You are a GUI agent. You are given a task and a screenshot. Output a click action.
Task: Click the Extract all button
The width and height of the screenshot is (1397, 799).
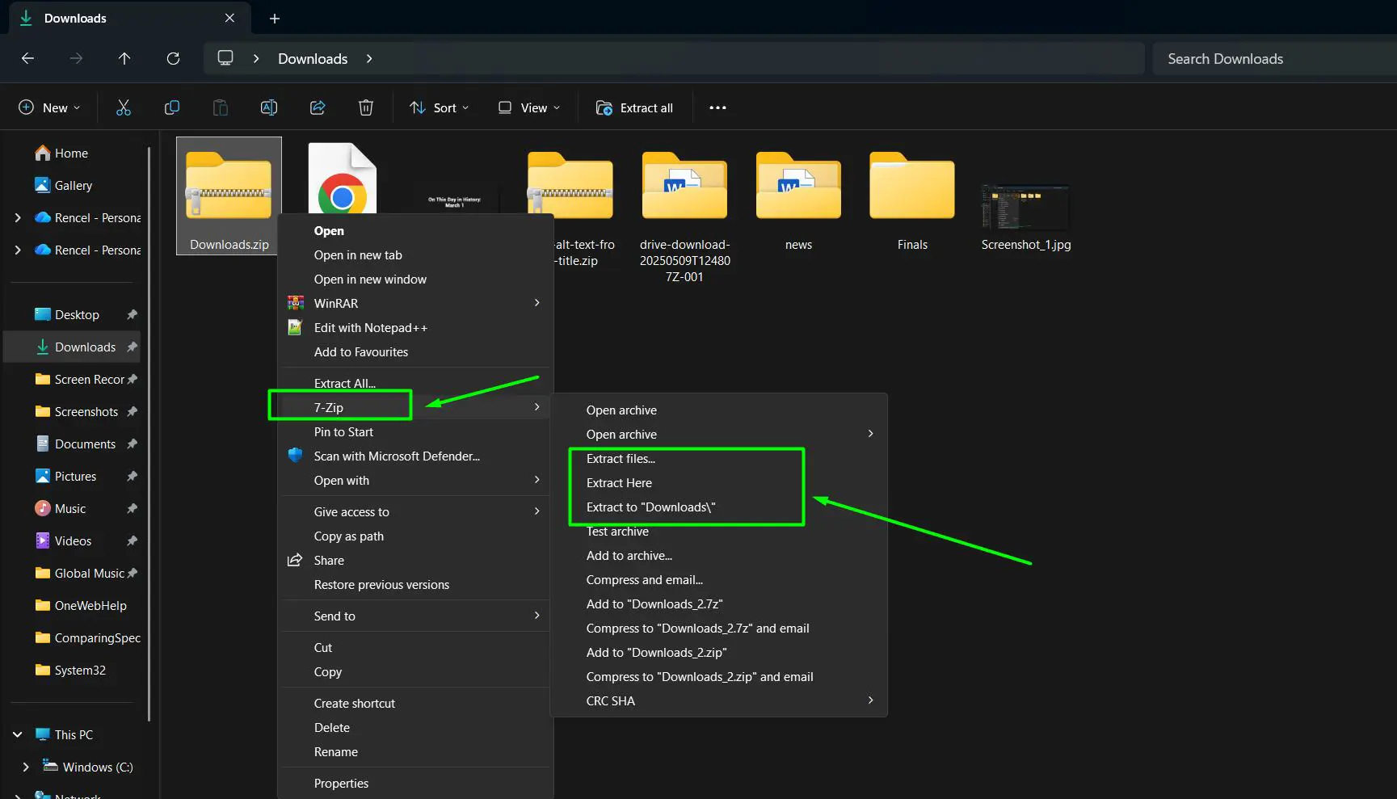point(635,107)
